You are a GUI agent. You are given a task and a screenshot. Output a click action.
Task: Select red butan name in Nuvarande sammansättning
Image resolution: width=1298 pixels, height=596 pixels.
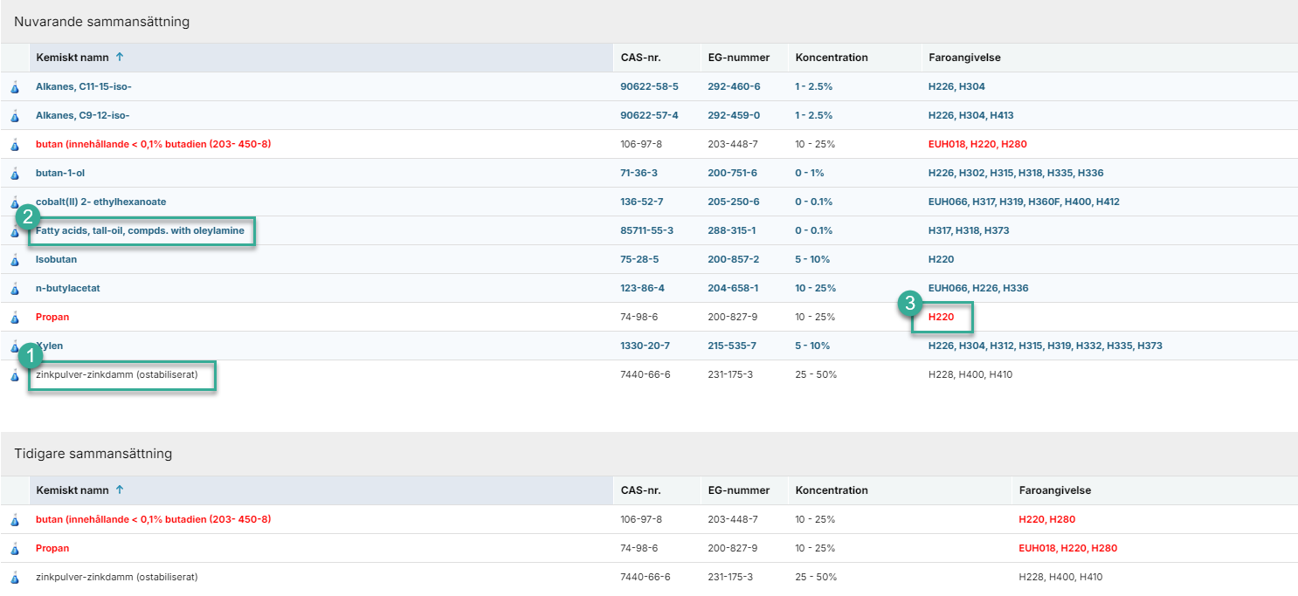[x=154, y=145]
